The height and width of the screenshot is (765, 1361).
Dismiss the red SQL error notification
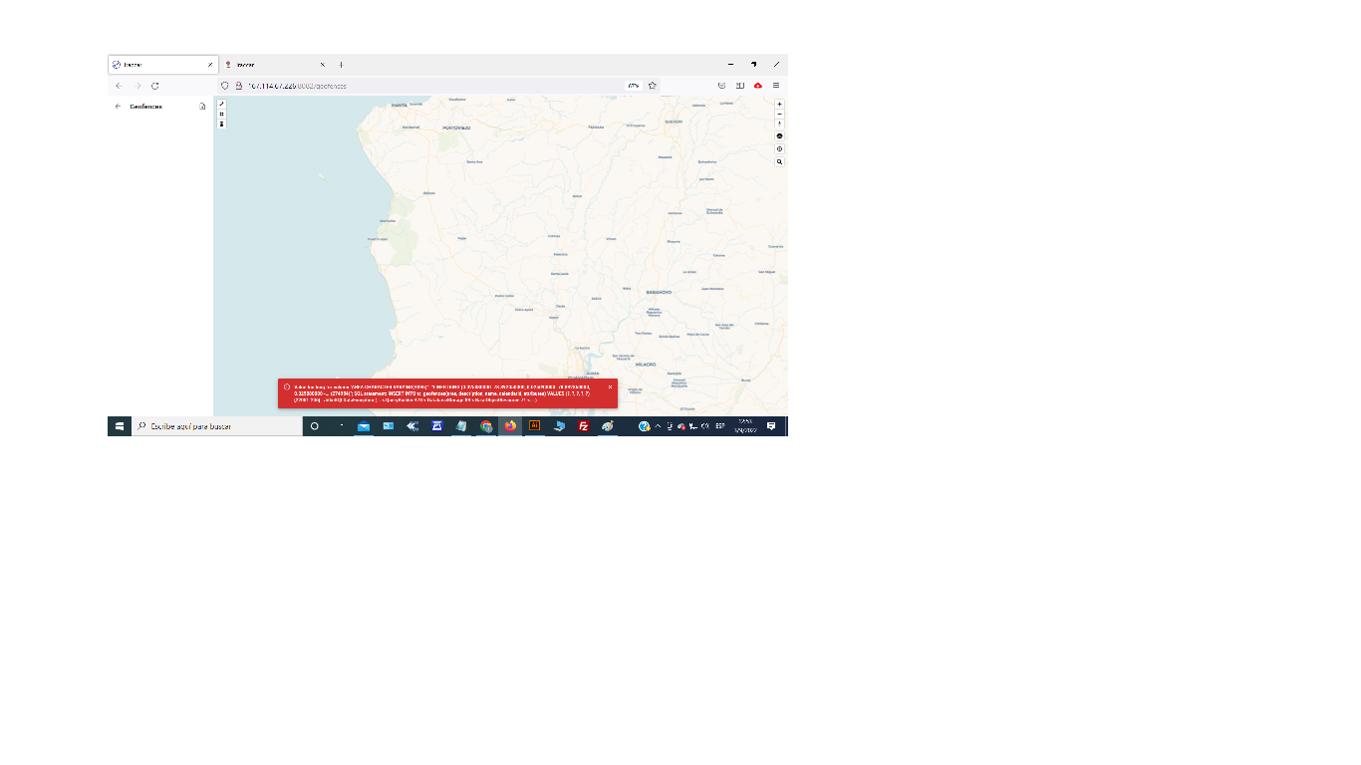pos(609,386)
